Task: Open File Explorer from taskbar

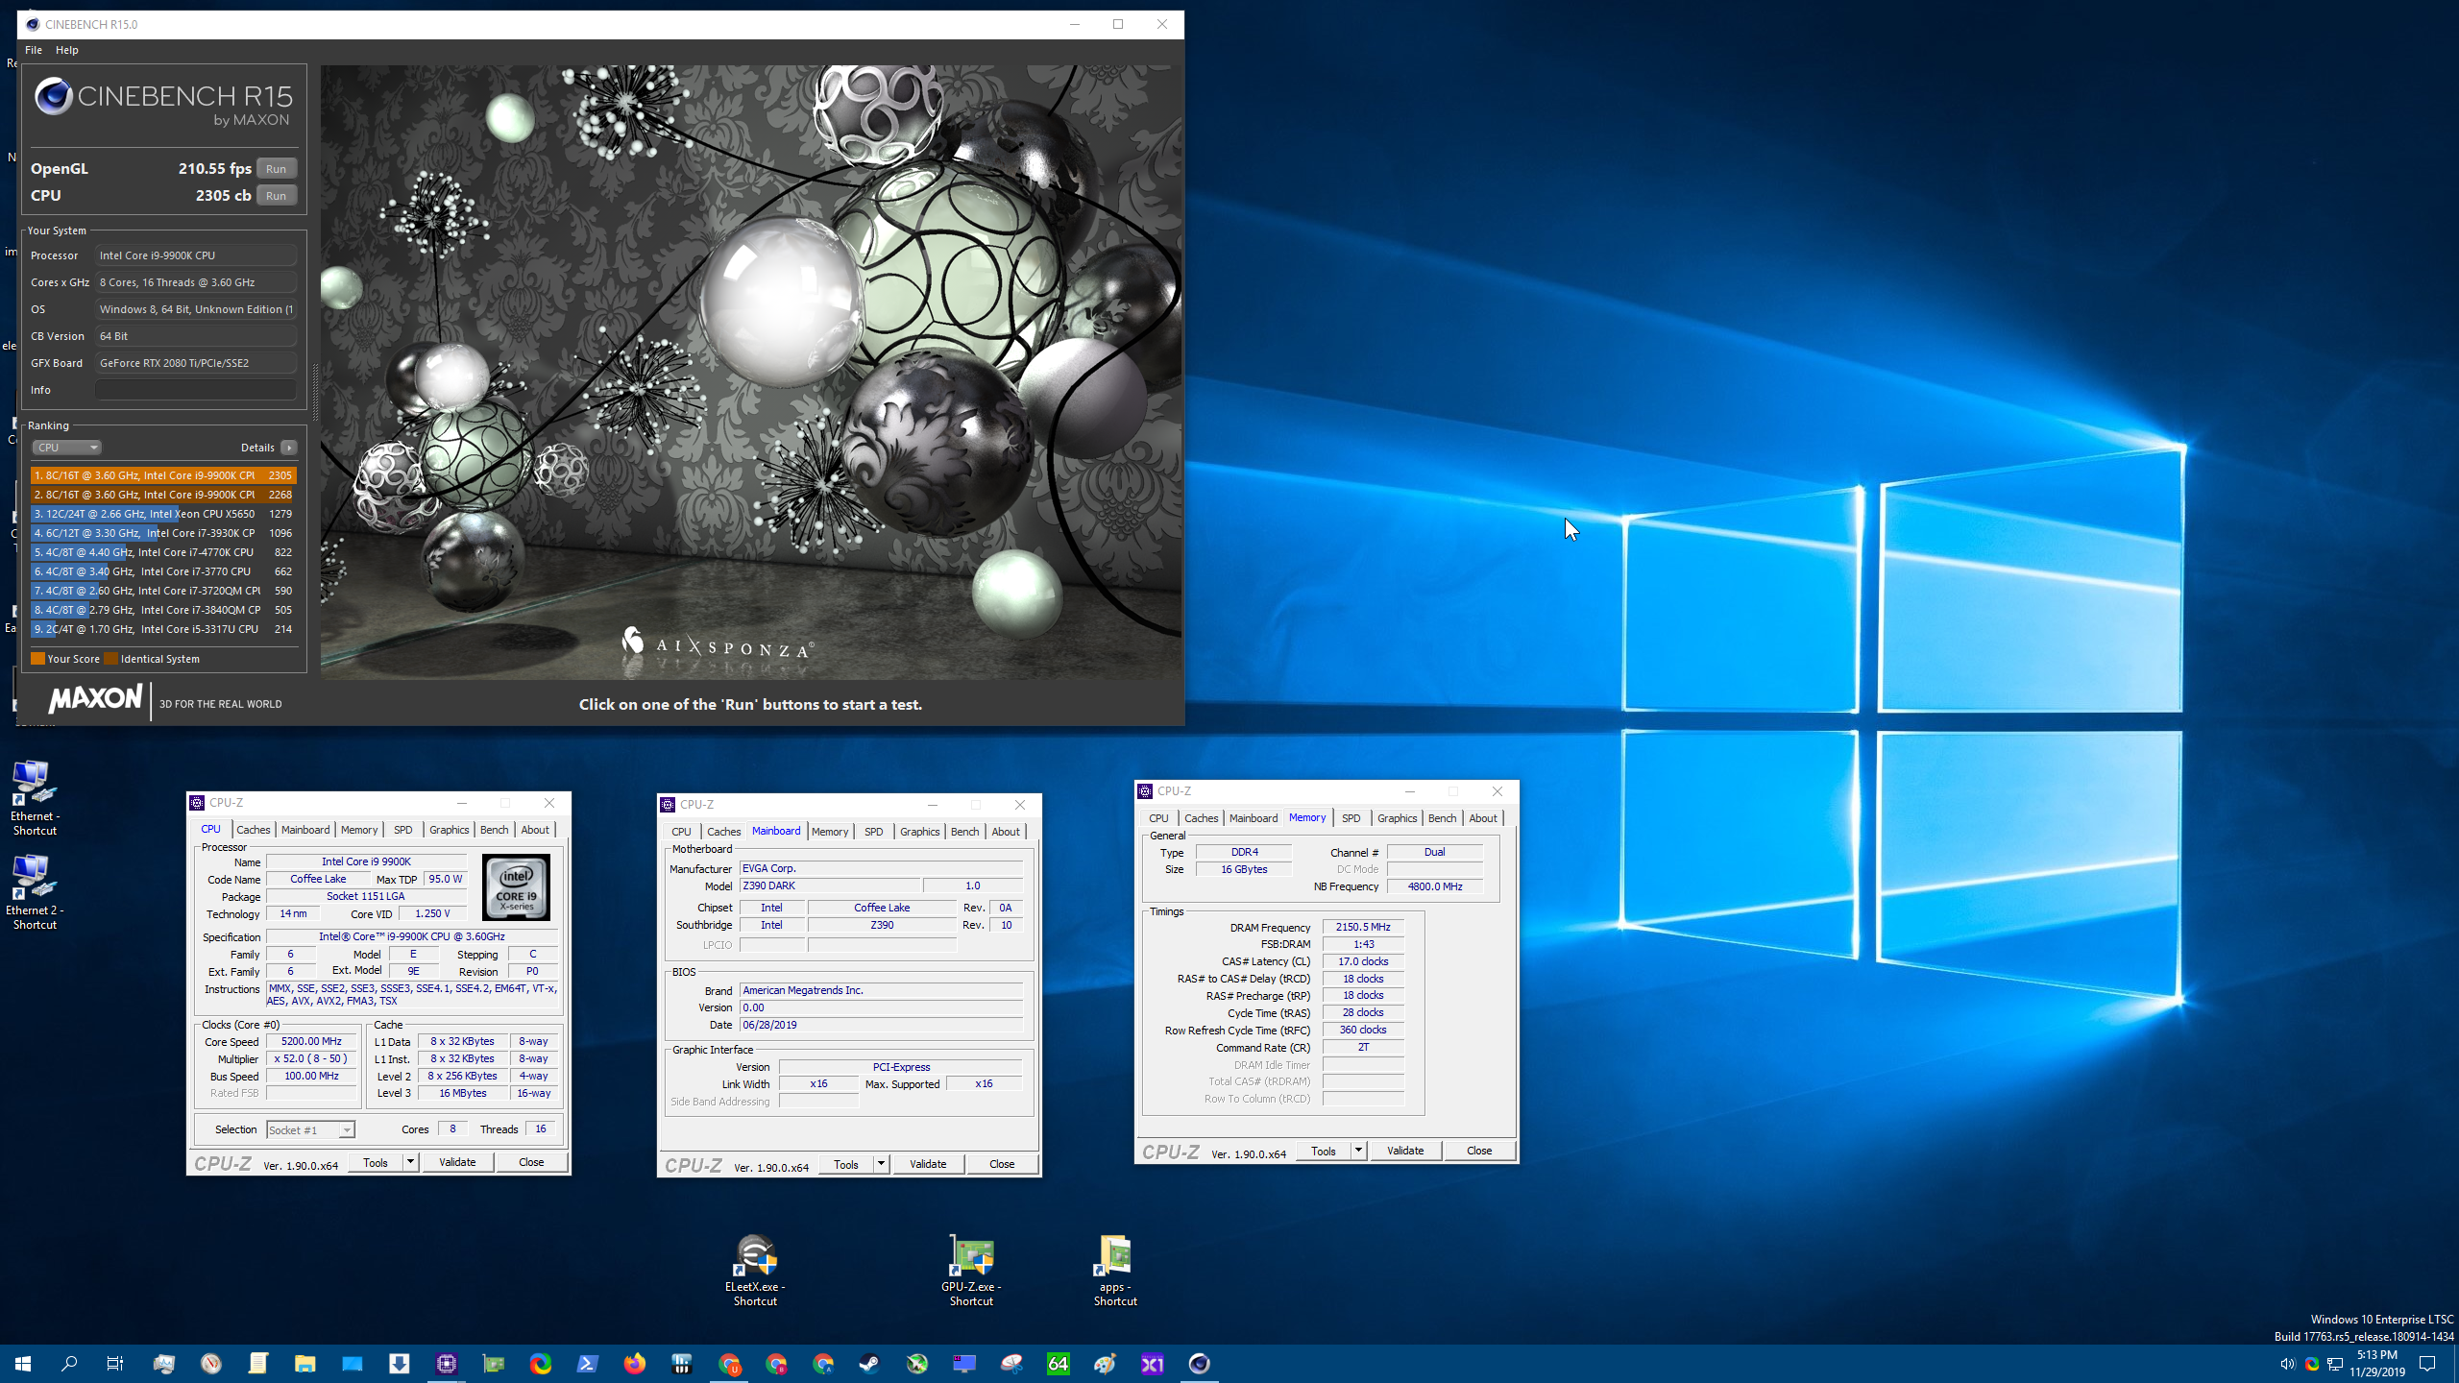Action: coord(305,1364)
